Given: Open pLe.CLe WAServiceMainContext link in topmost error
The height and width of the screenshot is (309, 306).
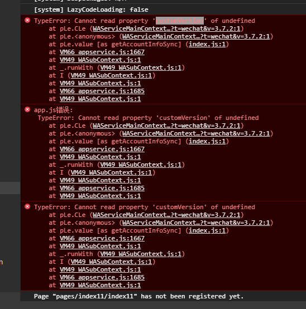Looking at the screenshot, I should point(166,28).
